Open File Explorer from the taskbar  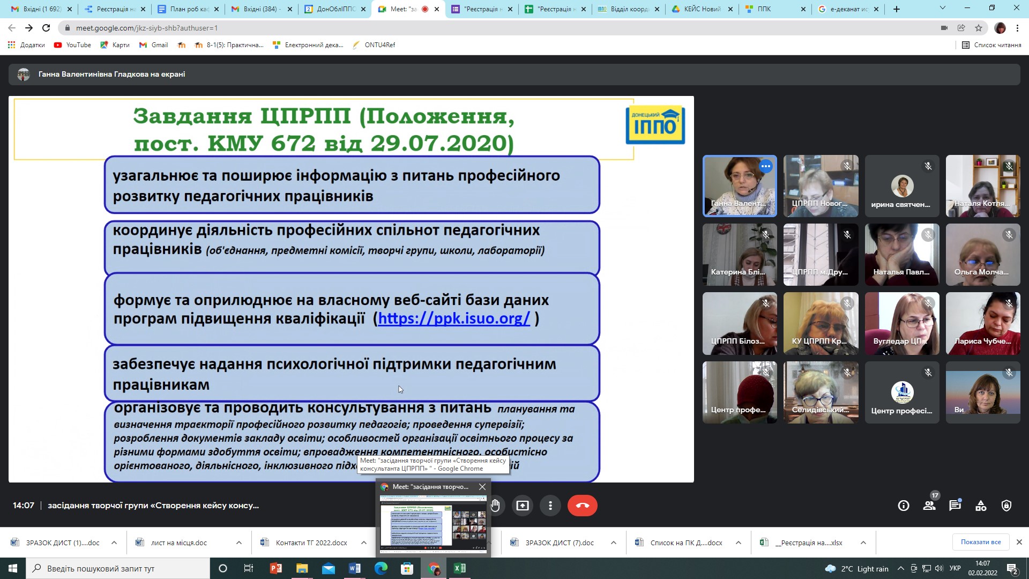[302, 568]
